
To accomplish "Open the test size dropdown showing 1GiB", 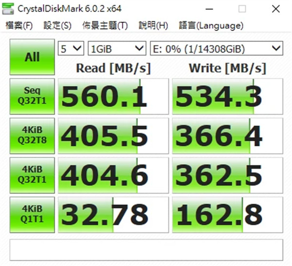I will pos(117,49).
